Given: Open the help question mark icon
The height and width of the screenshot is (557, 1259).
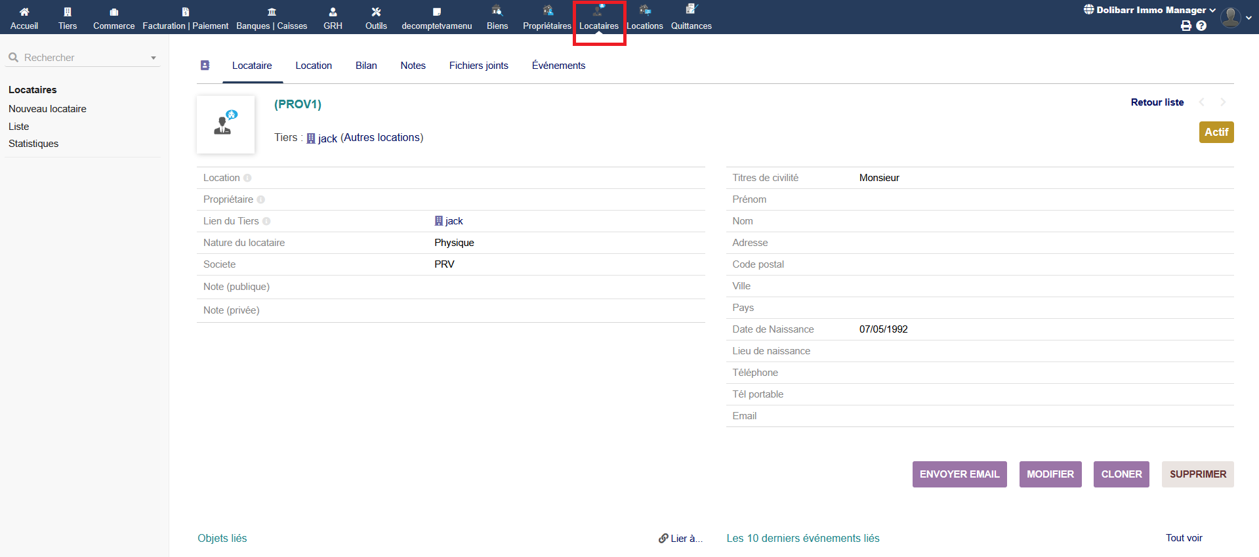Looking at the screenshot, I should pos(1201,26).
